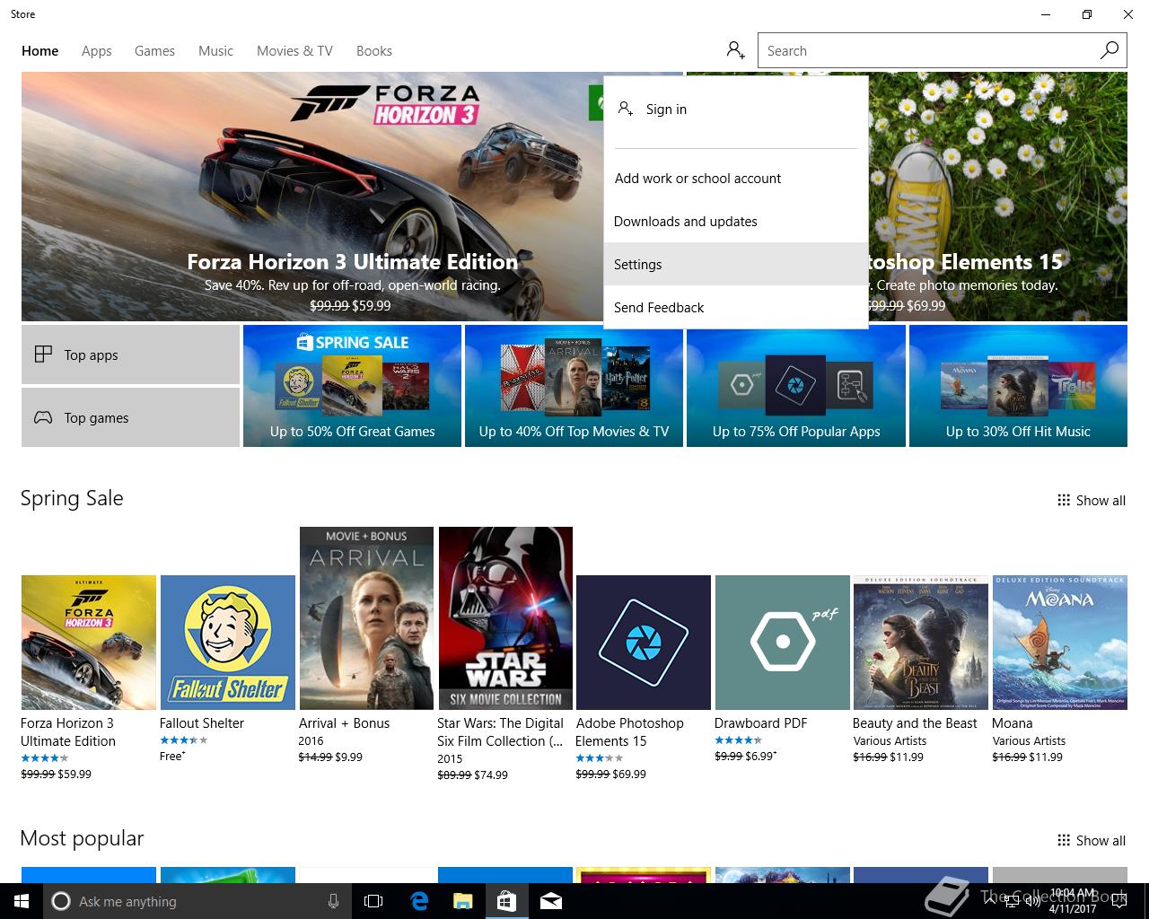This screenshot has height=919, width=1149.
Task: Click the Top games button
Action: (130, 417)
